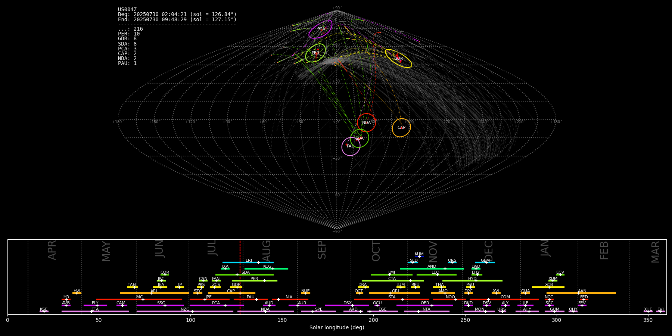Click the XCB shower bar on timeline
This screenshot has height=336, width=672.
point(548,287)
